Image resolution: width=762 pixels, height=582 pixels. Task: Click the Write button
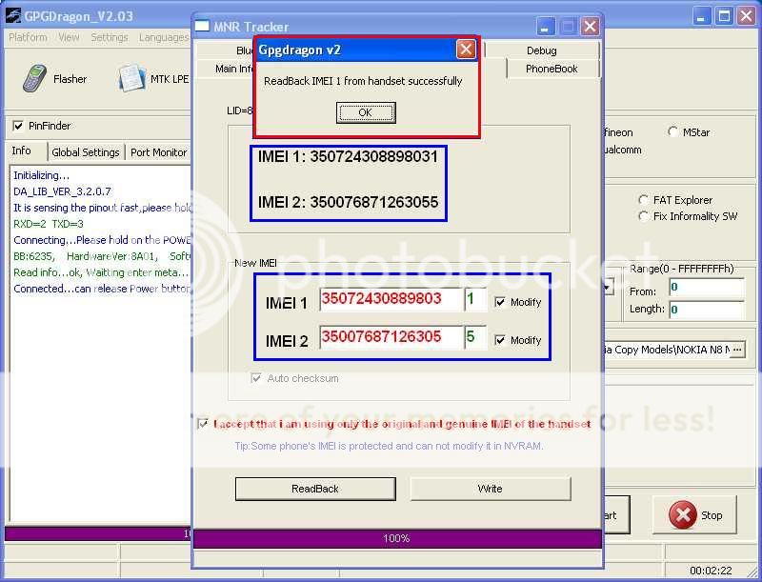(x=491, y=489)
